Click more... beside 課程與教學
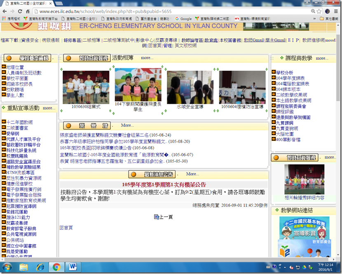The image size is (342, 274). pos(322,58)
